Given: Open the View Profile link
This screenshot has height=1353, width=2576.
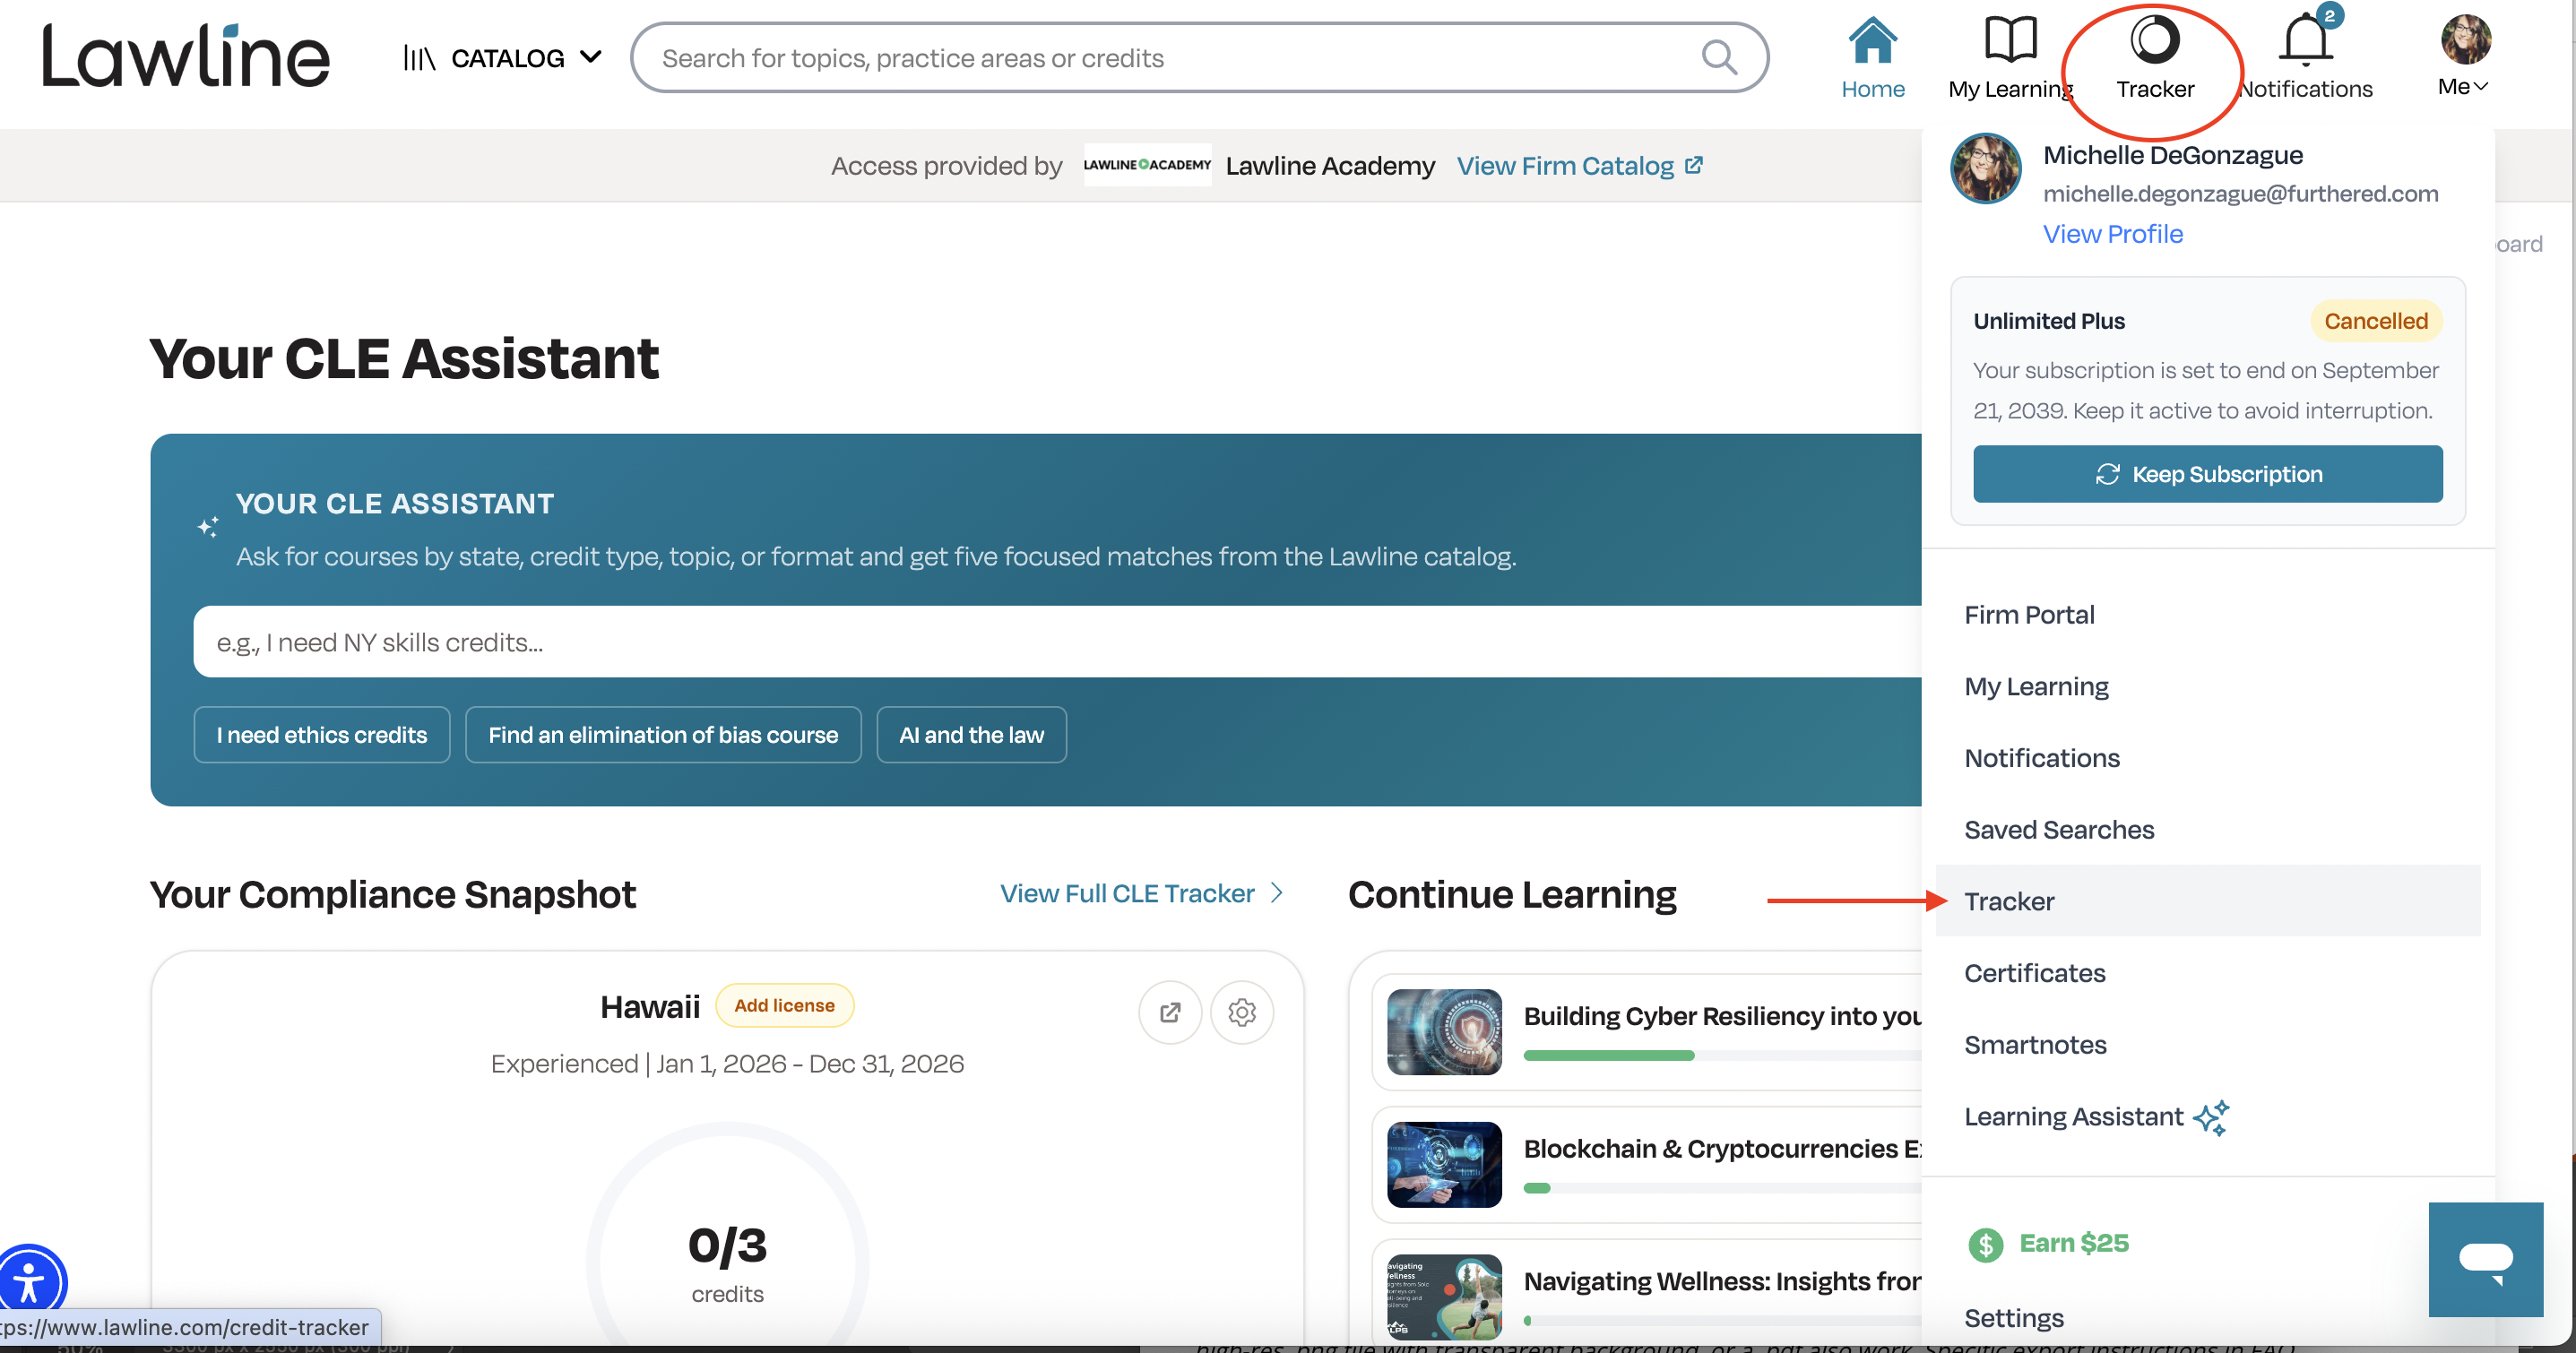Looking at the screenshot, I should pos(2113,234).
